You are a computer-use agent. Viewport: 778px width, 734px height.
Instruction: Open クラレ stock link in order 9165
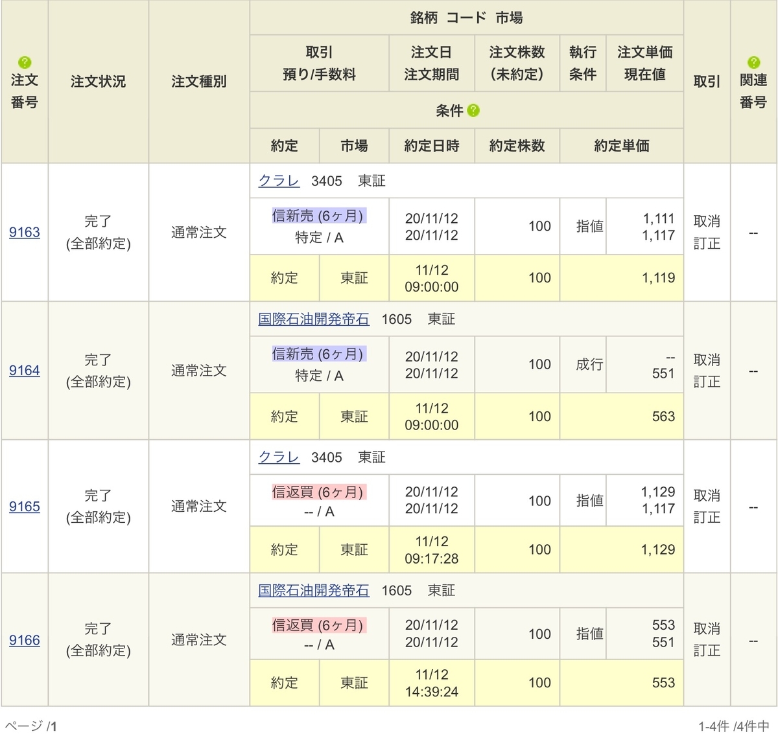point(279,457)
